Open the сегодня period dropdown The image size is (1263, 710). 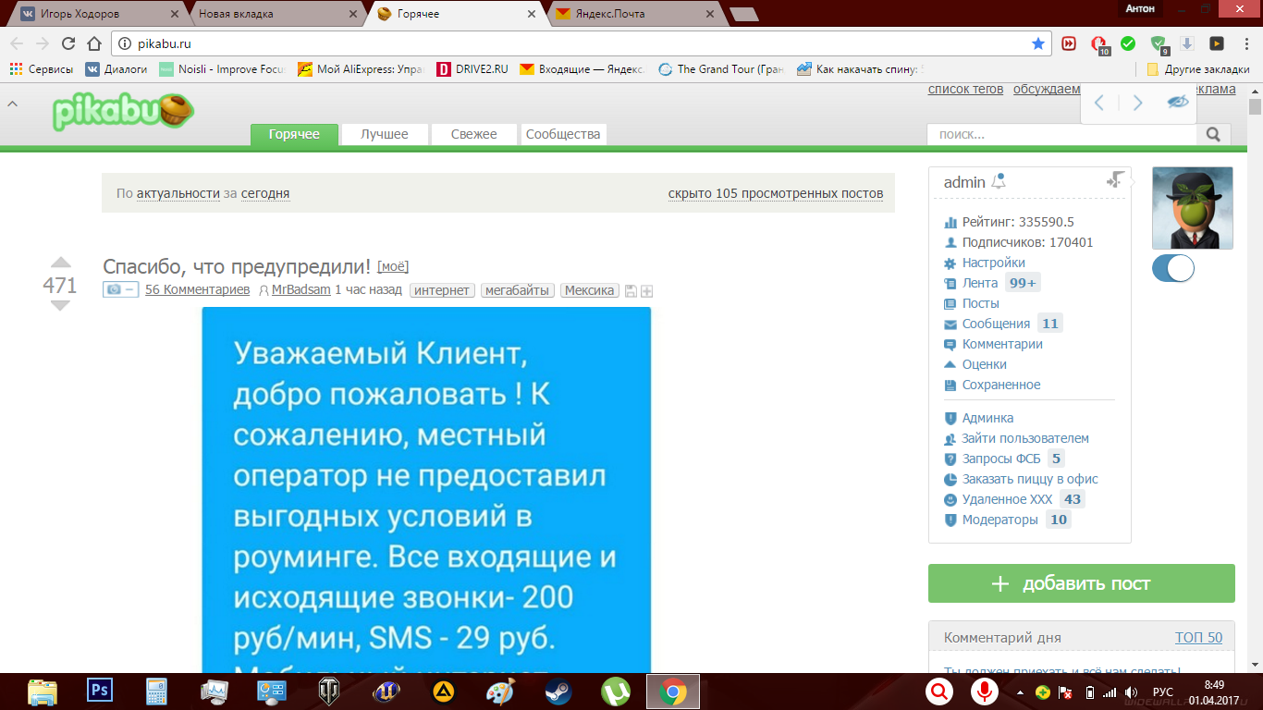pyautogui.click(x=265, y=193)
